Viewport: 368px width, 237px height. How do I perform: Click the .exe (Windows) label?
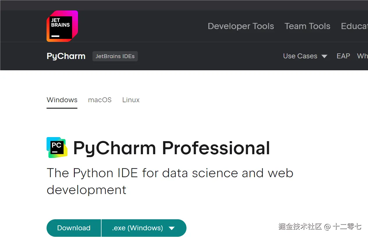137,228
